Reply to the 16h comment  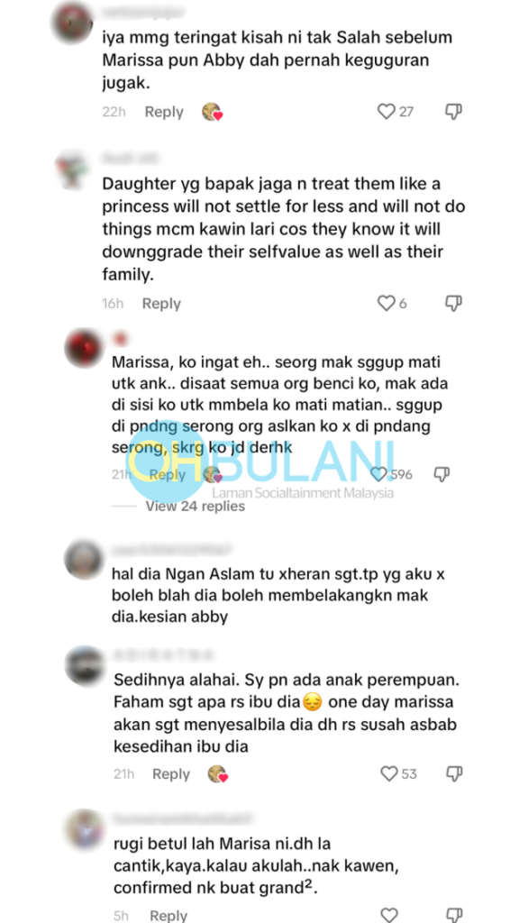(161, 304)
